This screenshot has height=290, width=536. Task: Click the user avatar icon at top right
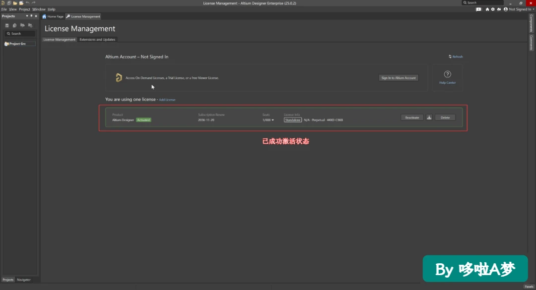point(506,9)
